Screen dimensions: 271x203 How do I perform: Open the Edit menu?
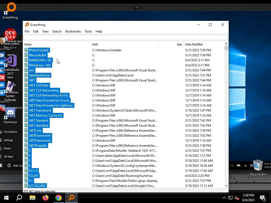coord(36,31)
